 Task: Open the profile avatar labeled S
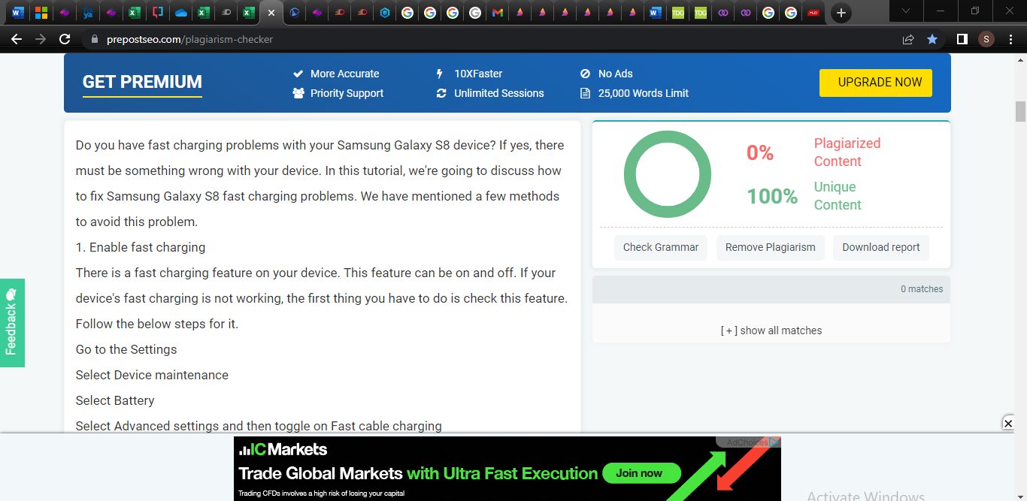click(x=986, y=39)
